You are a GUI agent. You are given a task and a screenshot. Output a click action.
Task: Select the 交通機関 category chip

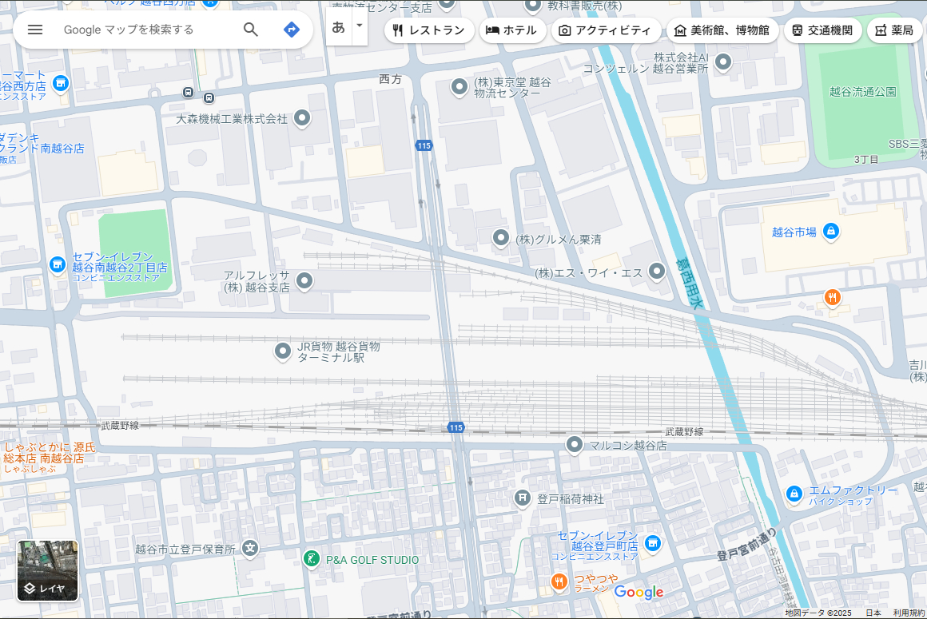coord(822,30)
